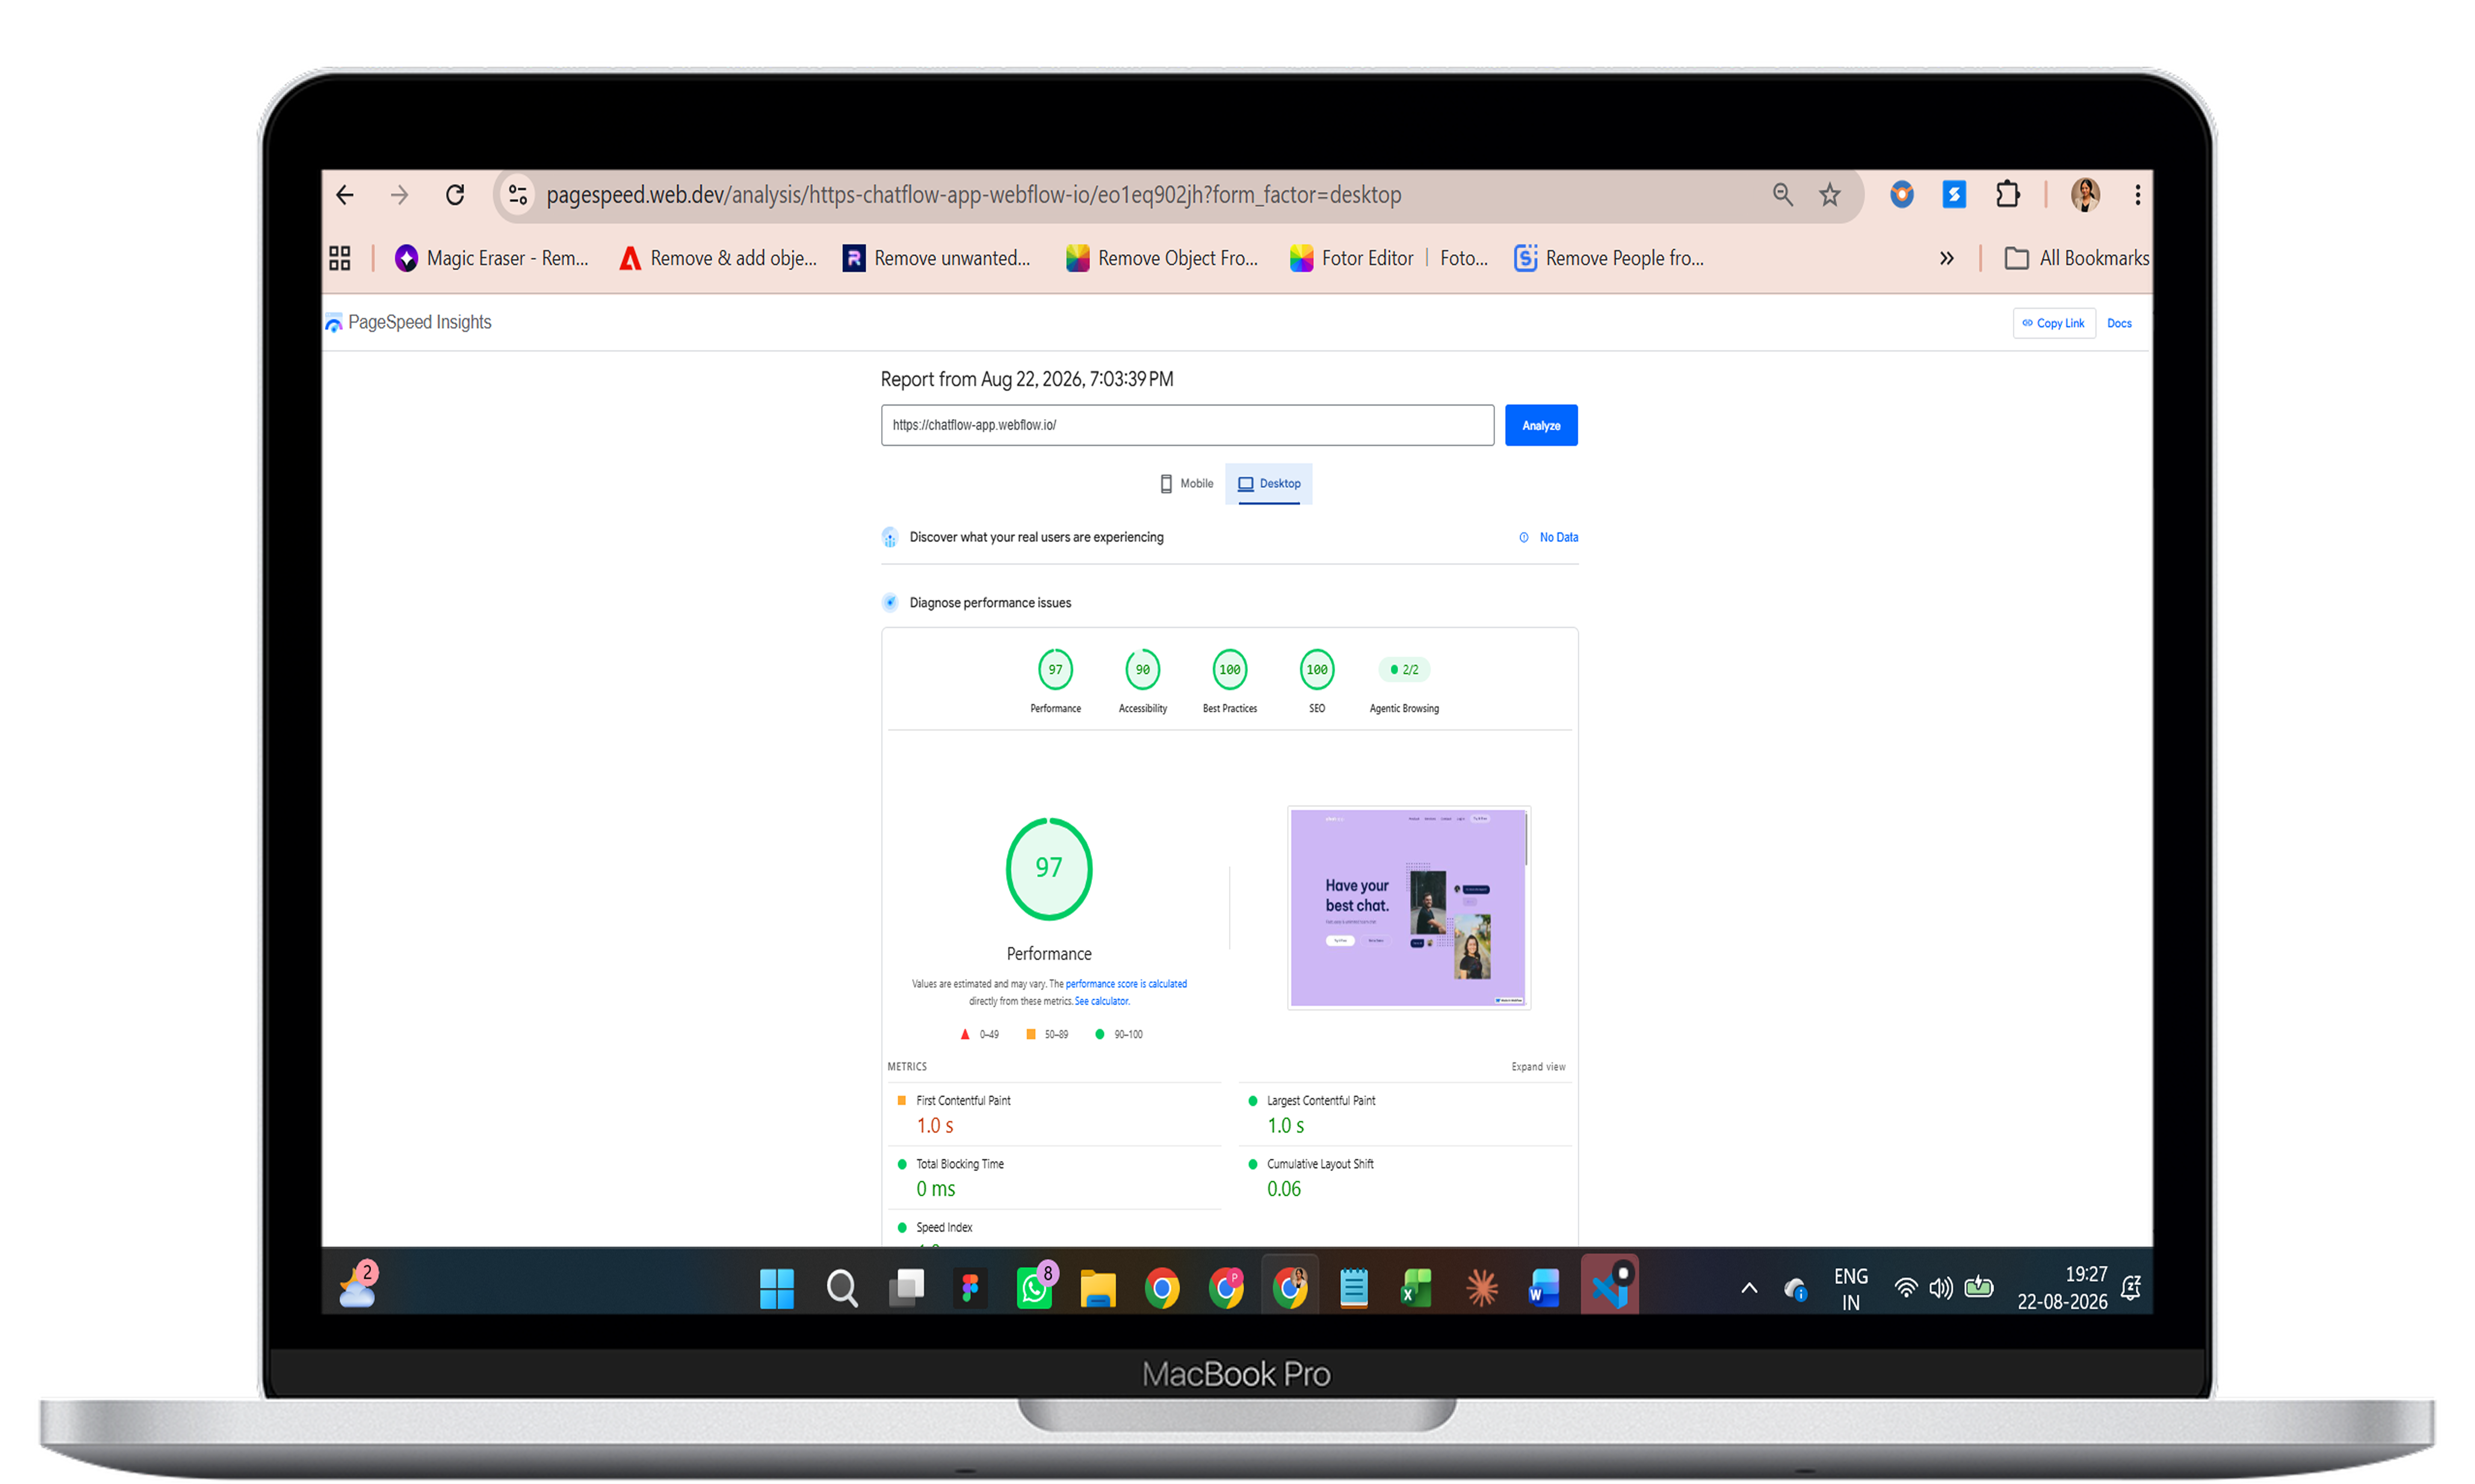Image resolution: width=2475 pixels, height=1484 pixels.
Task: Open Excel from the taskbar
Action: (x=1416, y=1287)
